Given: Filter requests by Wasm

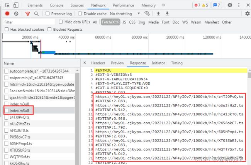Looking at the screenshot, I should coord(196,22).
